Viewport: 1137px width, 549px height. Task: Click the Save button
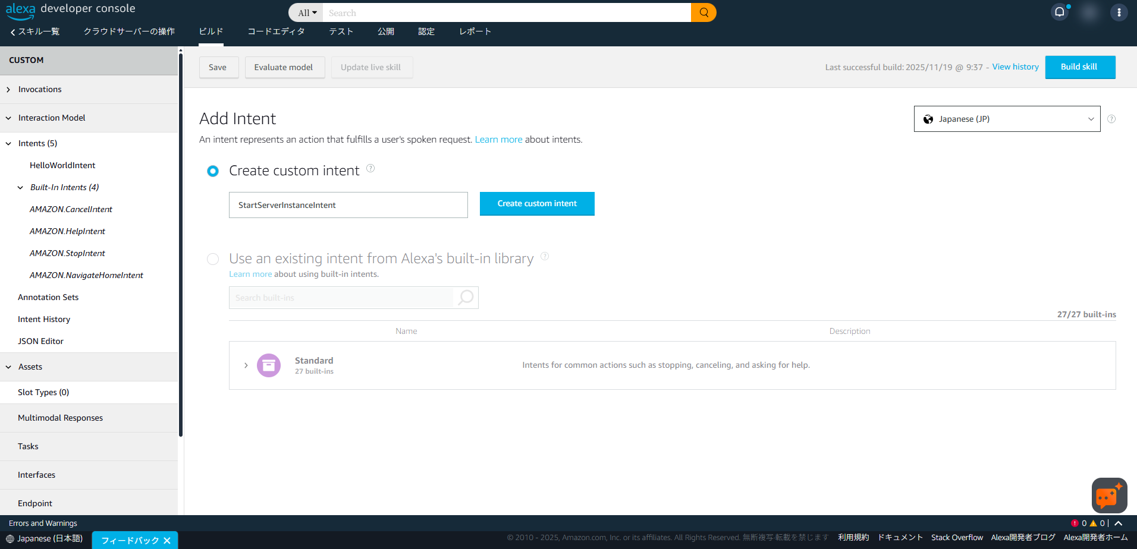pos(218,67)
